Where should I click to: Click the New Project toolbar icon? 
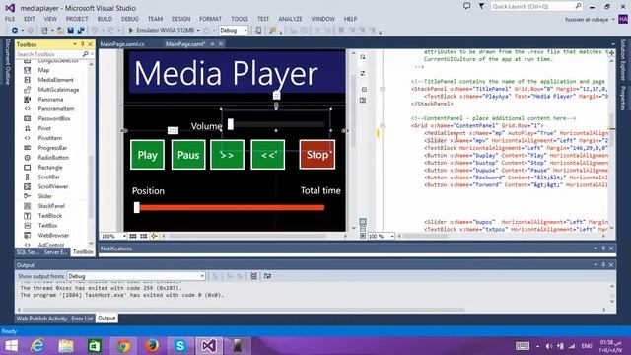click(x=44, y=31)
